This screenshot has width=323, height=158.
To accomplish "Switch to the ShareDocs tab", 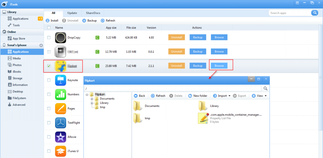I will (x=93, y=13).
